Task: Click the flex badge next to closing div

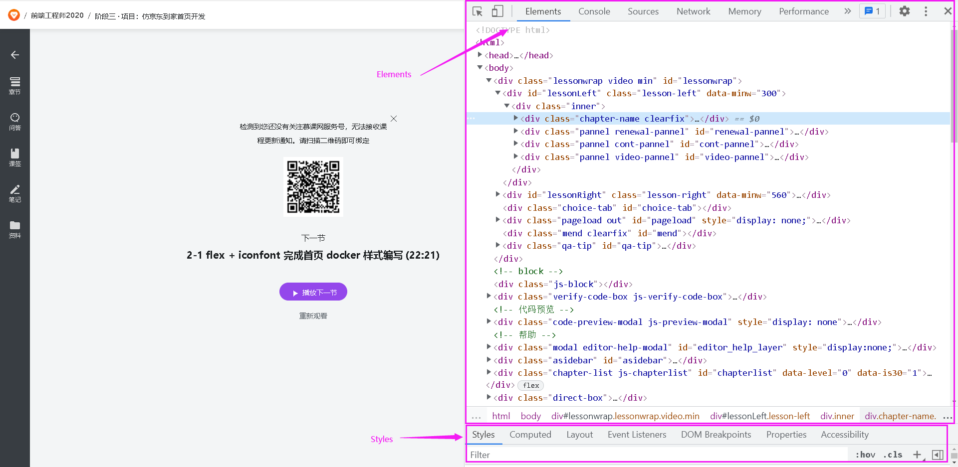Action: pos(531,385)
